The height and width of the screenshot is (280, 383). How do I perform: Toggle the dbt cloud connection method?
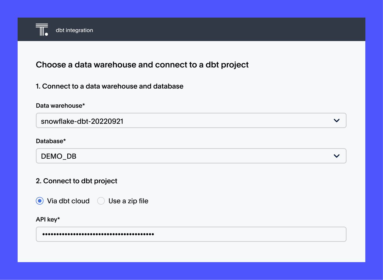(40, 201)
